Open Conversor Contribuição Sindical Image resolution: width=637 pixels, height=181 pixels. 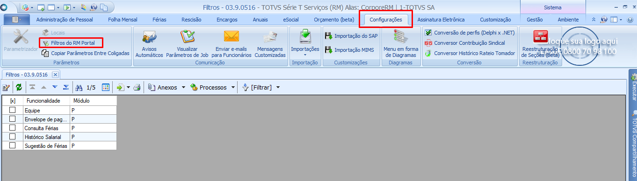[x=464, y=43]
